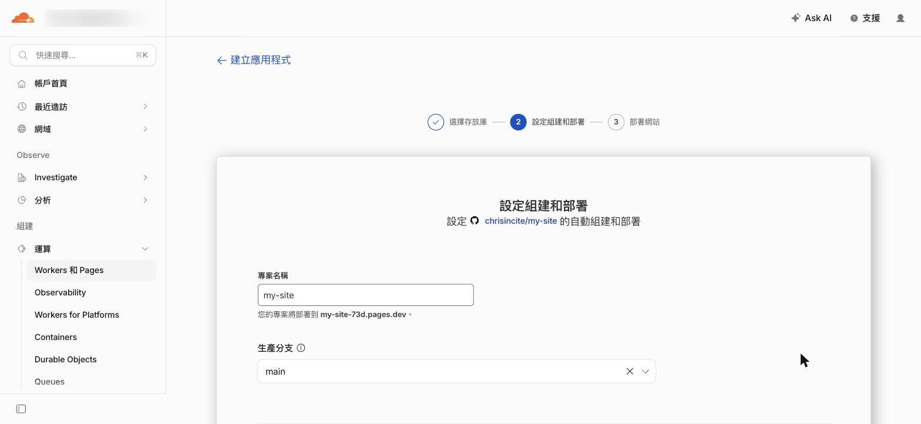Click the Cloudflare logo
This screenshot has width=921, height=424.
(x=23, y=18)
